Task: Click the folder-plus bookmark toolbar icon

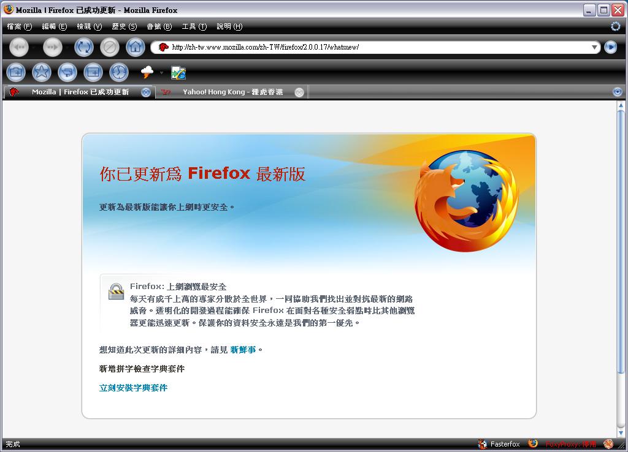Action: (16, 72)
